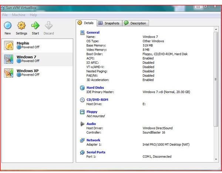This screenshot has height=173, width=222.
Task: Open the Network settings link
Action: pos(93,140)
